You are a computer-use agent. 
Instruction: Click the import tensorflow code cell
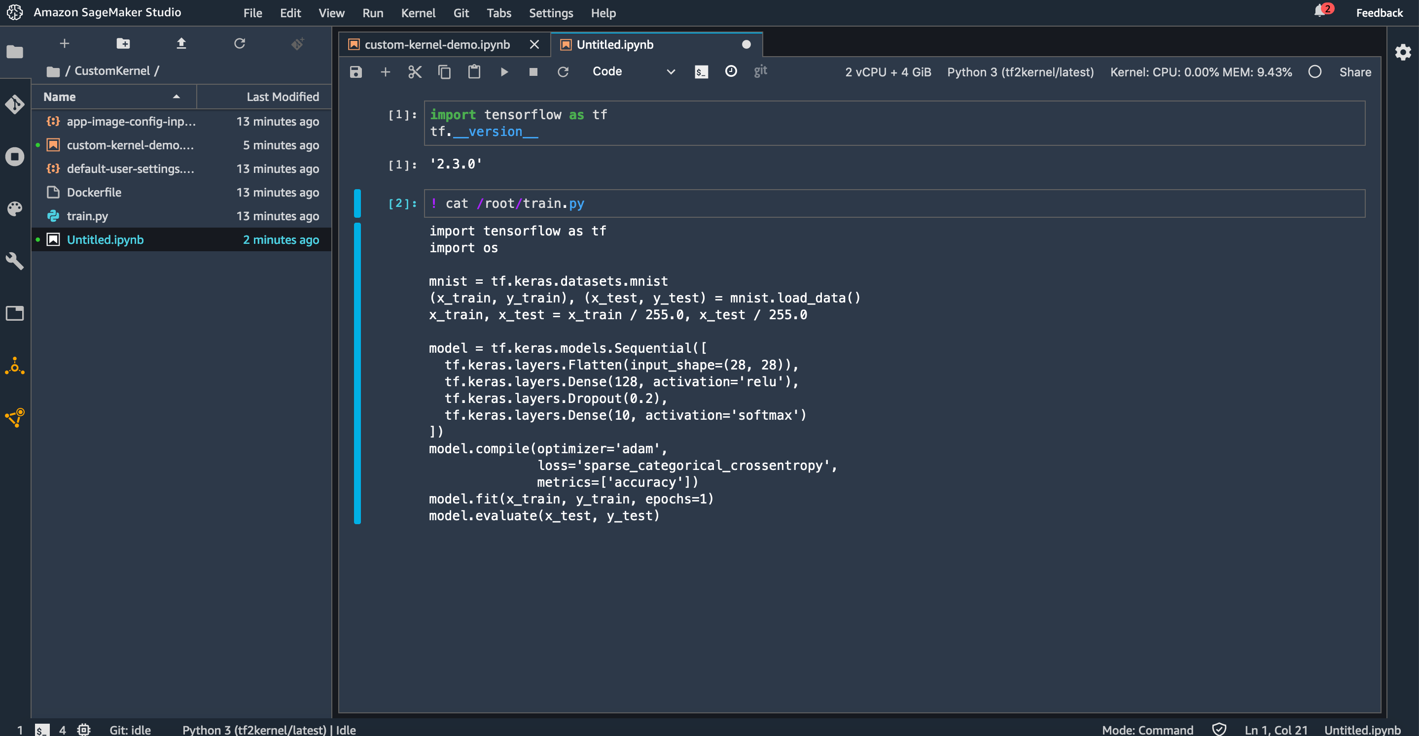point(894,123)
